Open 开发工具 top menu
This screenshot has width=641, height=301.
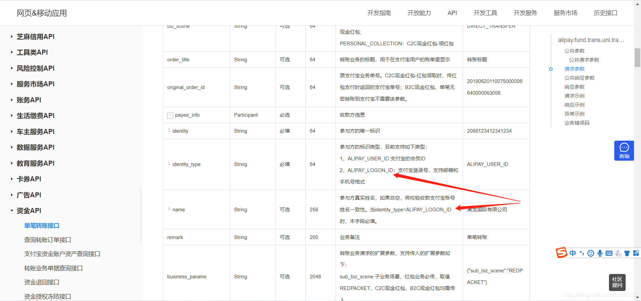485,13
